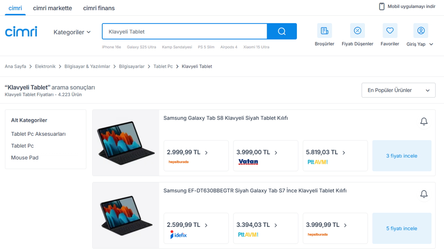Click the Giriş Yap user icon
This screenshot has width=444, height=250.
tap(421, 31)
